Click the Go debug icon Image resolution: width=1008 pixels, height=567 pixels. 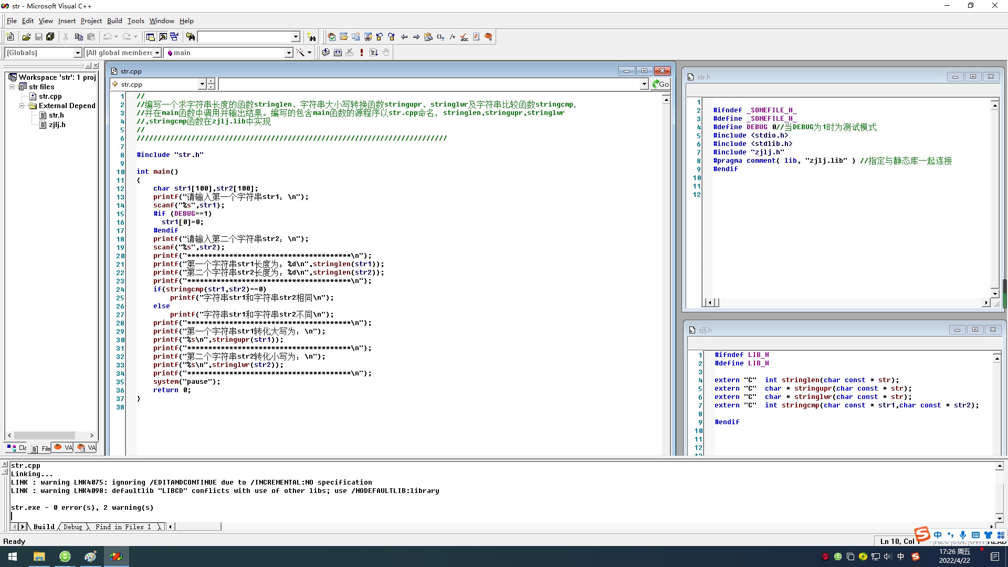click(374, 52)
